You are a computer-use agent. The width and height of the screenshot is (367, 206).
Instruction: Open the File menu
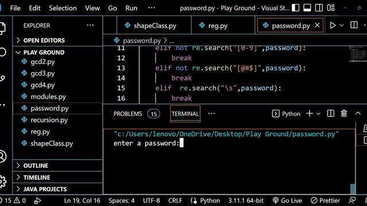pos(15,8)
